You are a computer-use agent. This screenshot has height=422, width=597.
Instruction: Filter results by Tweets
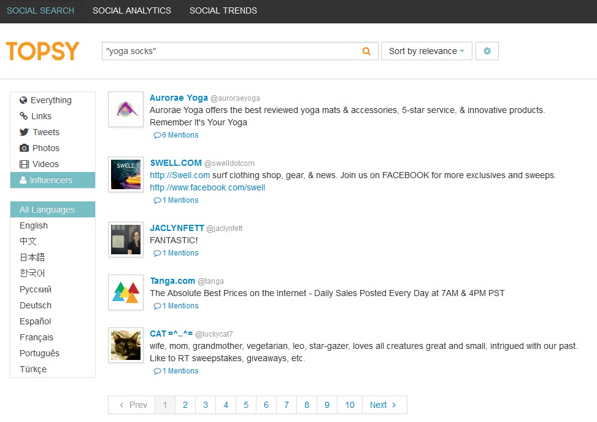53,132
